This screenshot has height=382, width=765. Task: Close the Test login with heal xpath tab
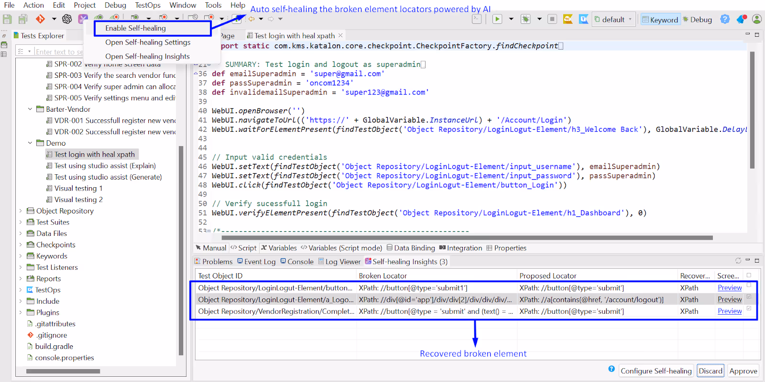point(340,35)
